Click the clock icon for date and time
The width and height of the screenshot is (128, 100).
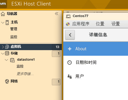point(69,62)
